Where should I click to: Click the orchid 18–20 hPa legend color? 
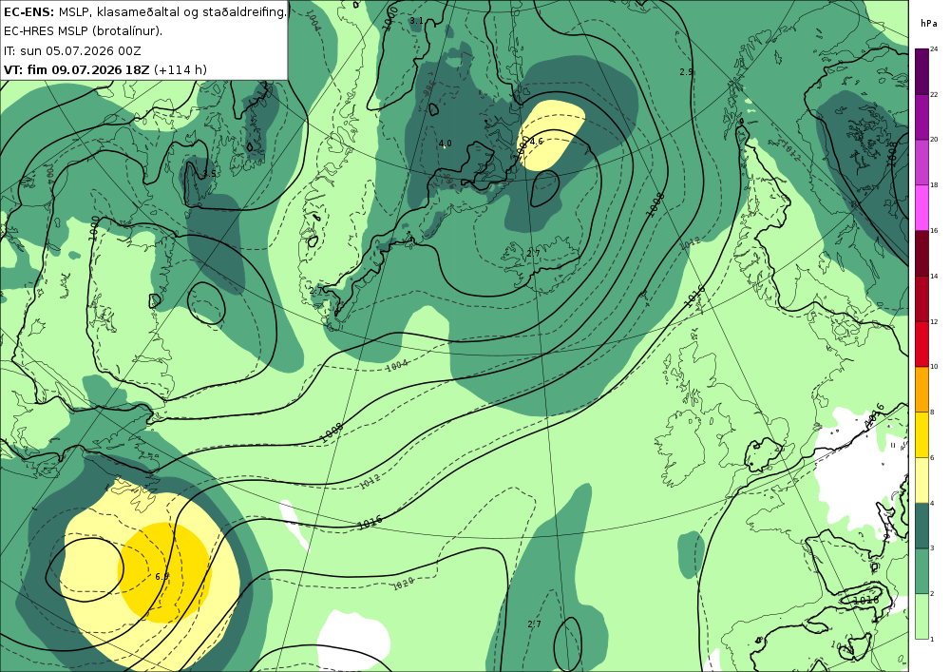[x=921, y=162]
